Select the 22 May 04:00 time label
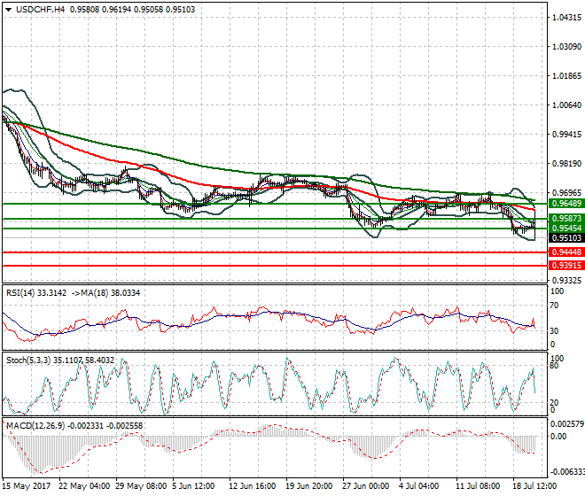585x496 pixels. click(x=84, y=486)
